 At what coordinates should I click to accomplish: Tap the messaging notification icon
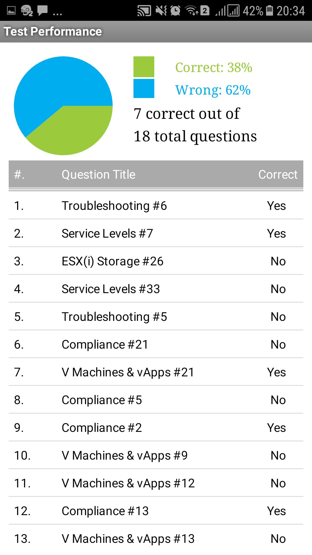[42, 10]
